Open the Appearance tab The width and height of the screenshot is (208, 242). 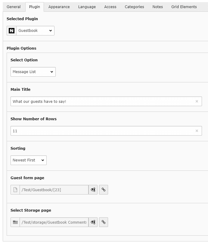point(59,7)
